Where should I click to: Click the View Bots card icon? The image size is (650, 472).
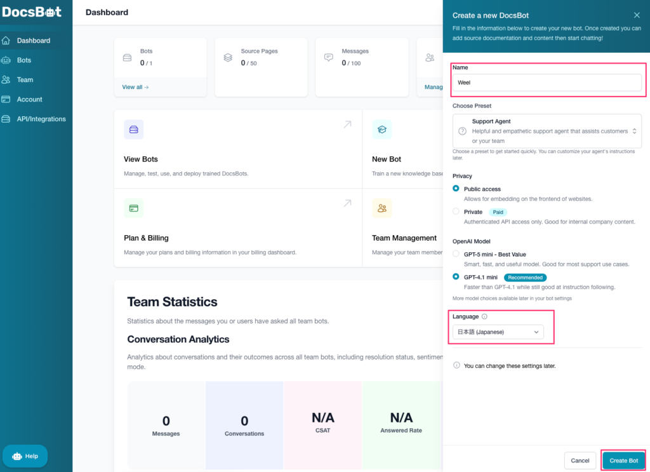point(133,130)
